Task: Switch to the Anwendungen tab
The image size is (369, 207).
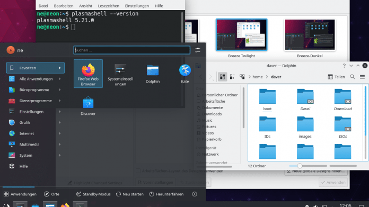Action: [20, 194]
